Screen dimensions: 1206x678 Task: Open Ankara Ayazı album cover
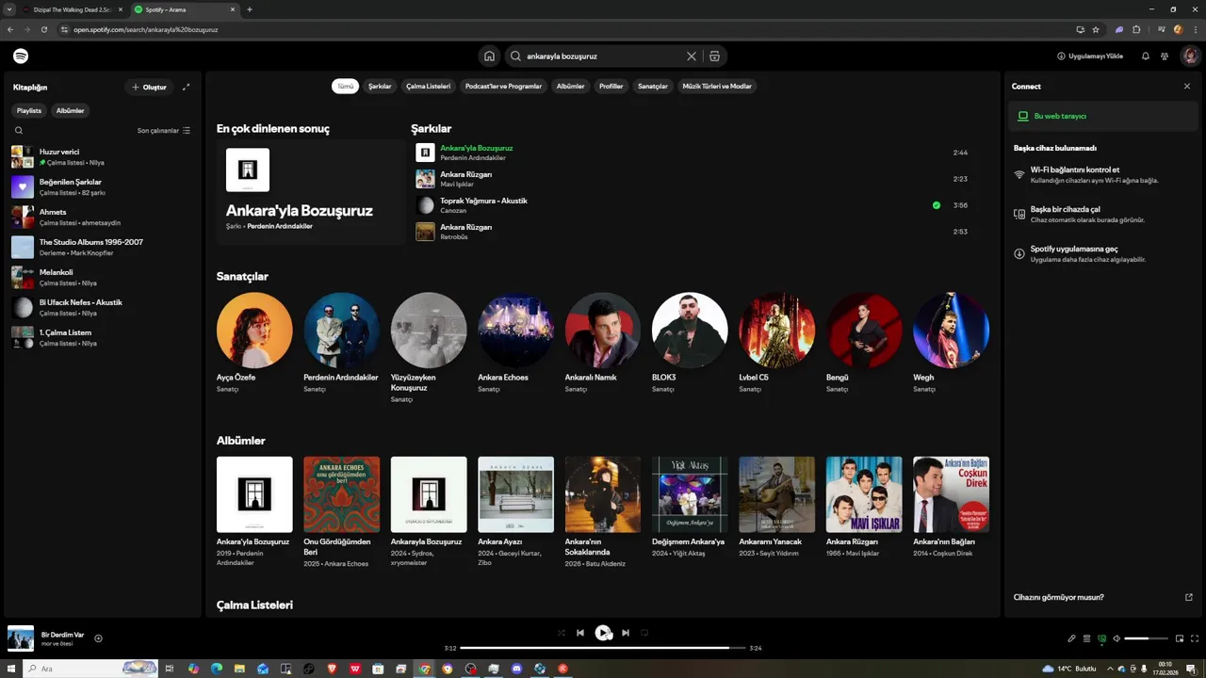(515, 494)
